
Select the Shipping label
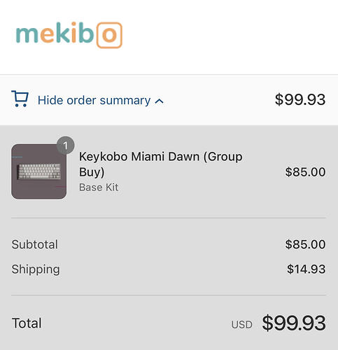click(36, 269)
